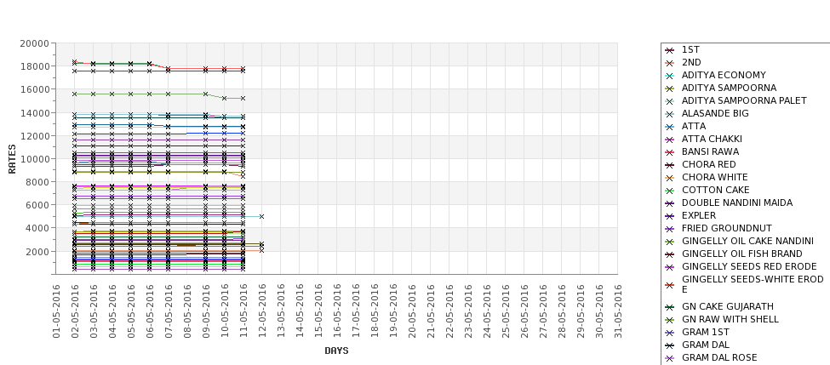Image resolution: width=830 pixels, height=365 pixels.
Task: Click the 31-05-2016 date label
Action: pos(618,311)
